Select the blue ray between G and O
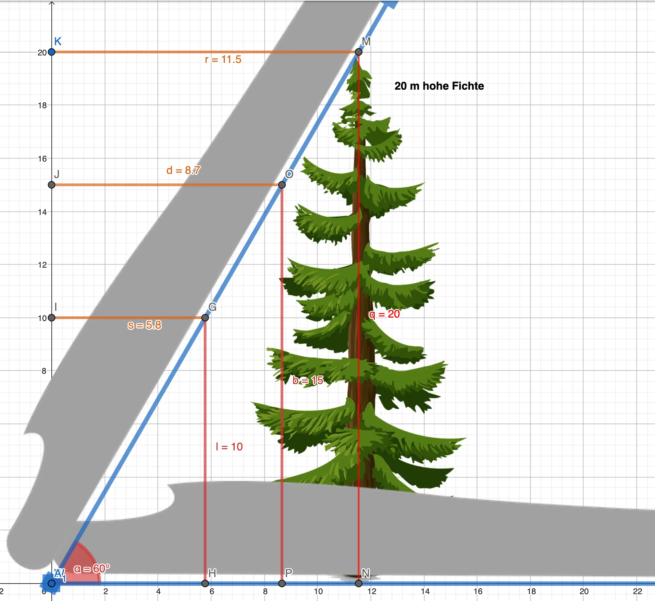The image size is (655, 601). (243, 251)
